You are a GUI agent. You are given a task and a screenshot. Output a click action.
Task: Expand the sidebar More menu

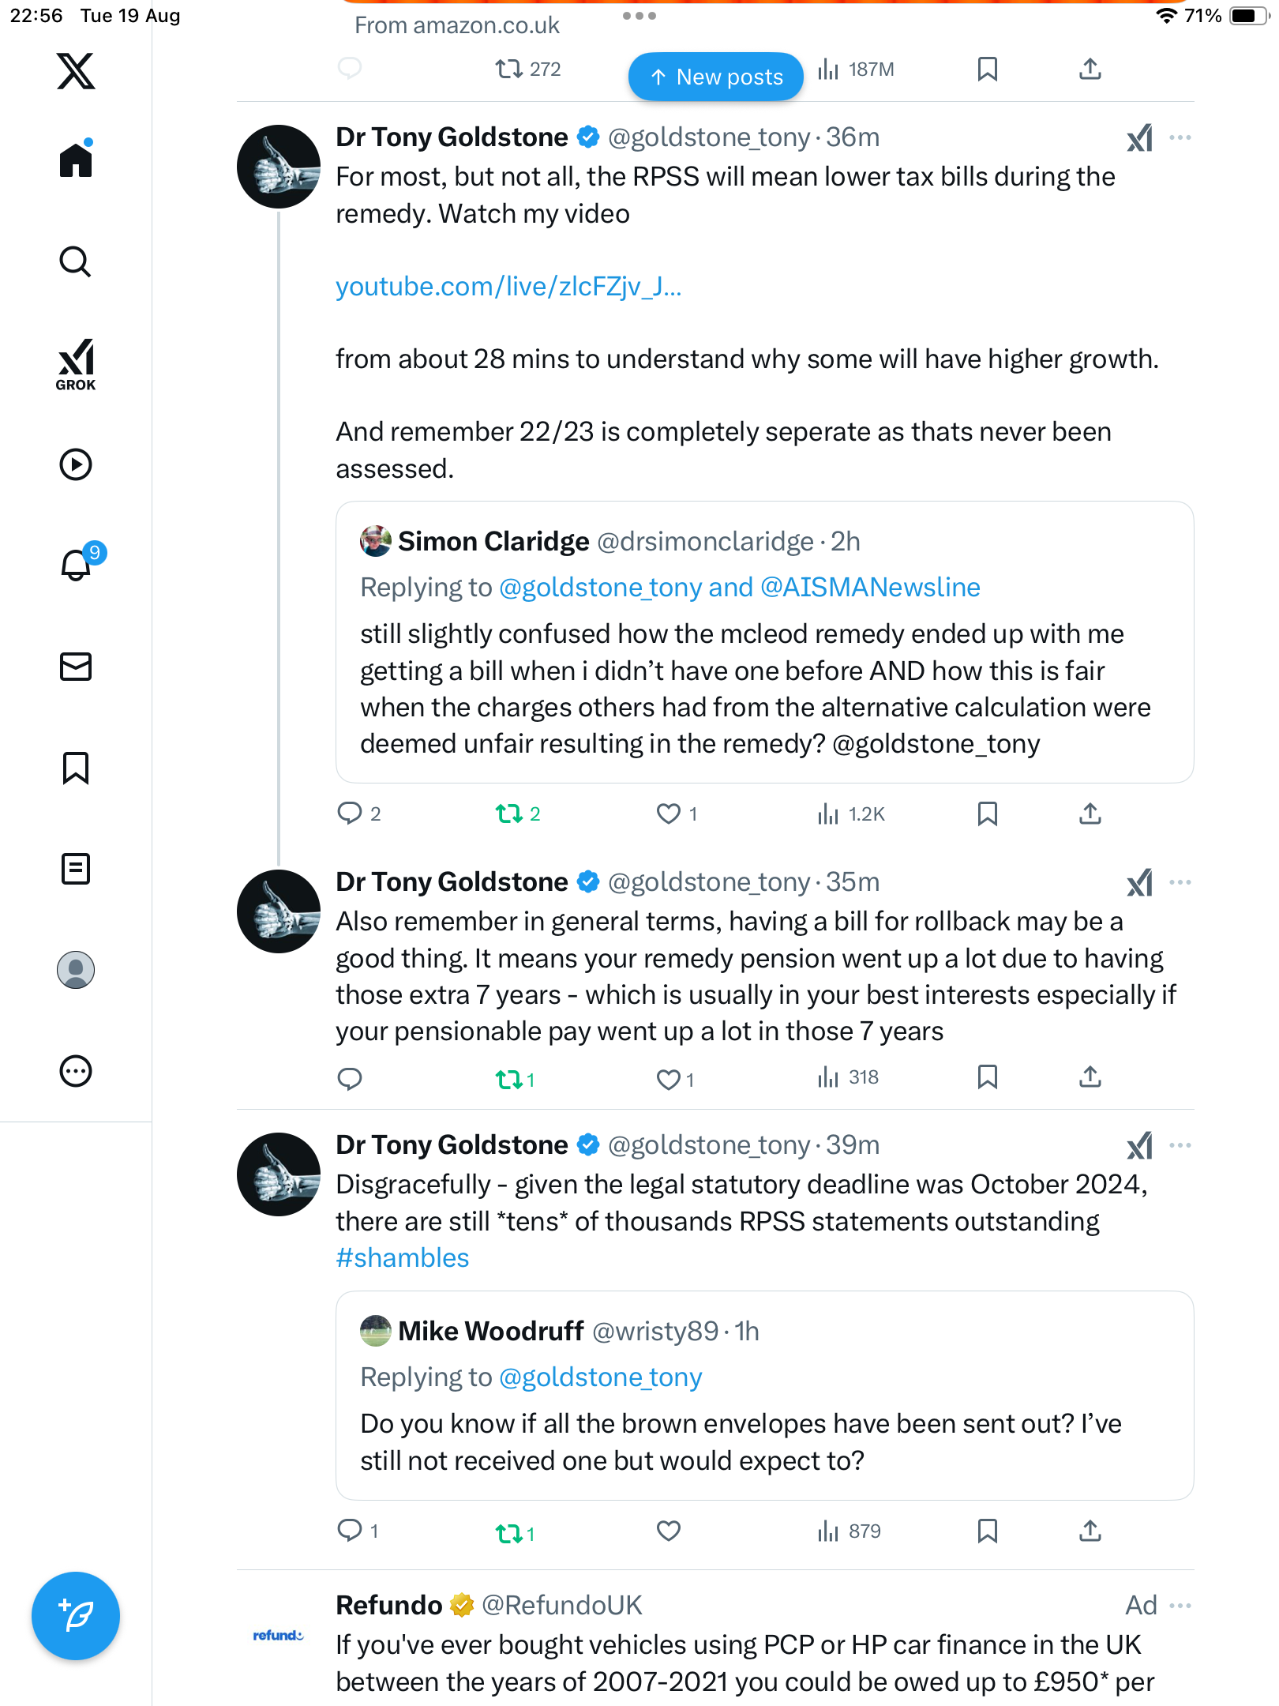click(76, 1071)
